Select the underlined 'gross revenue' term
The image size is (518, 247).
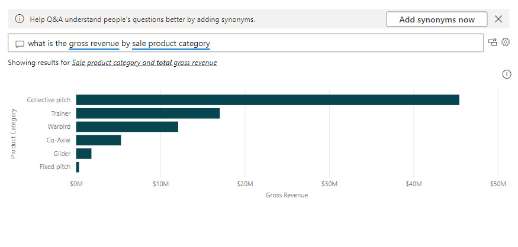pos(94,44)
